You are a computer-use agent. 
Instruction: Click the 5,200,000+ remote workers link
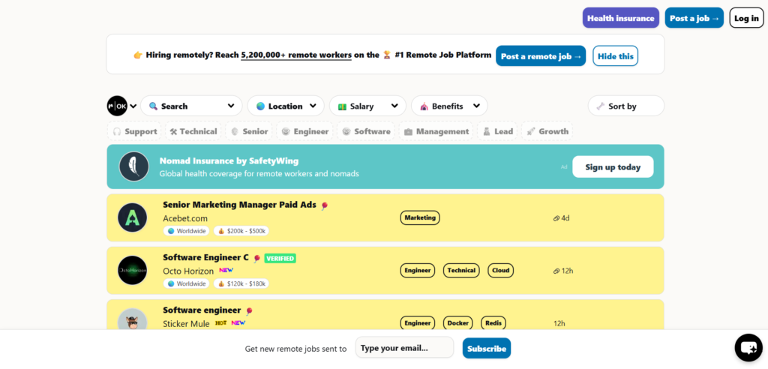(x=296, y=55)
